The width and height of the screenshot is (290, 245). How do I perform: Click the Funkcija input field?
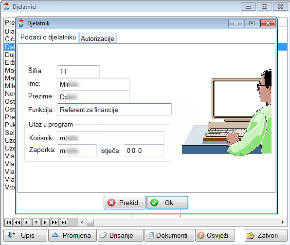[x=114, y=110]
